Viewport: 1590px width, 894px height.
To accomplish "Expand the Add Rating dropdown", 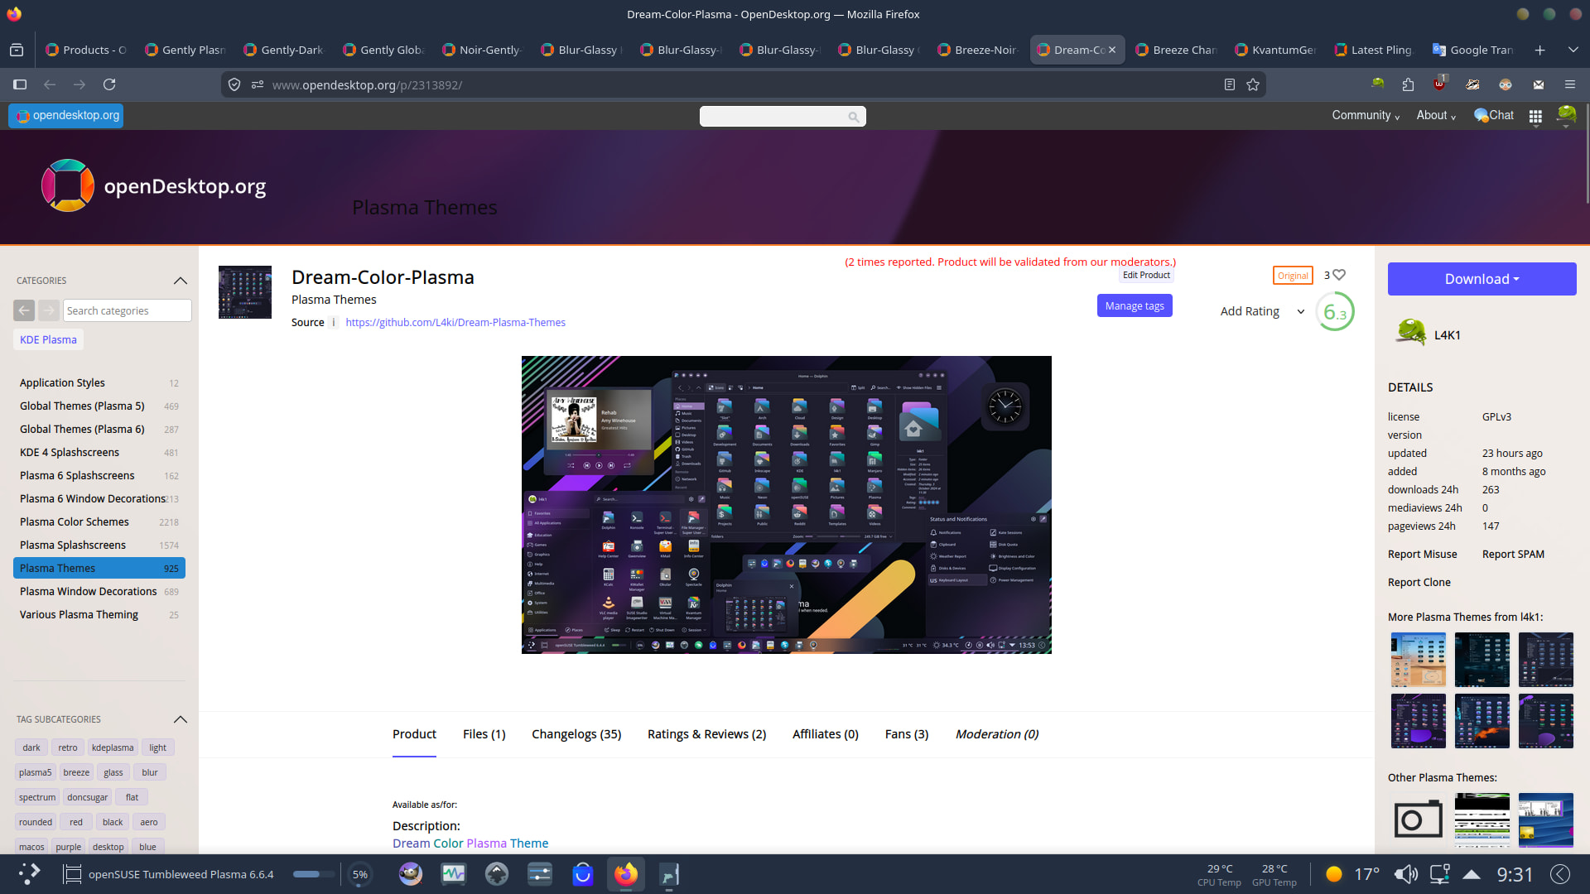I will pos(1300,312).
